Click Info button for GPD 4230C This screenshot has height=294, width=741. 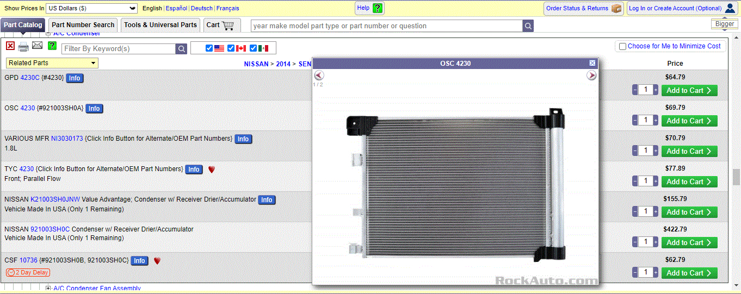(75, 78)
